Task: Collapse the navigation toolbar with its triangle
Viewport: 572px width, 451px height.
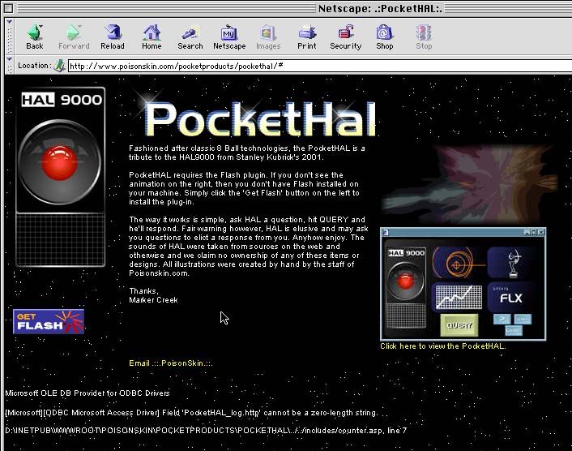Action: (10, 22)
